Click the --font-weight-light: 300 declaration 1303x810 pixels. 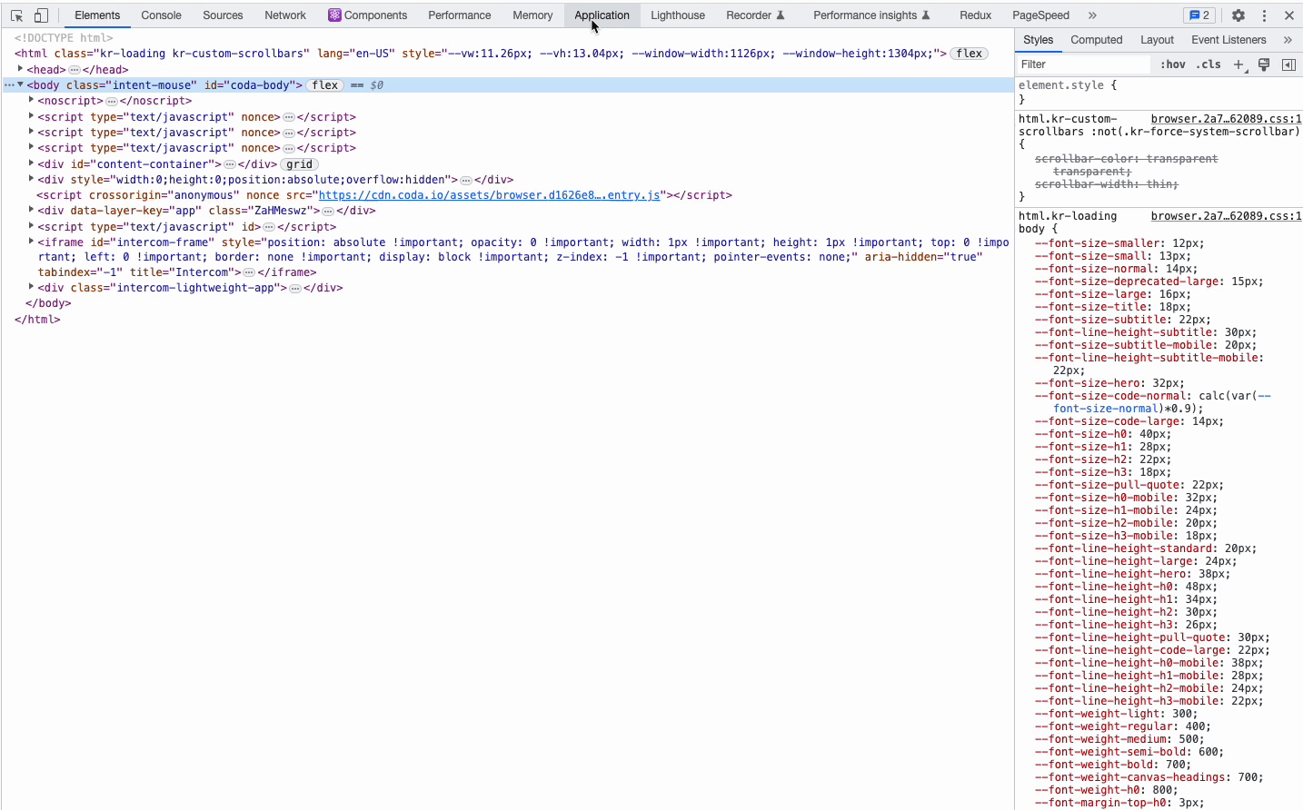[x=1118, y=714]
